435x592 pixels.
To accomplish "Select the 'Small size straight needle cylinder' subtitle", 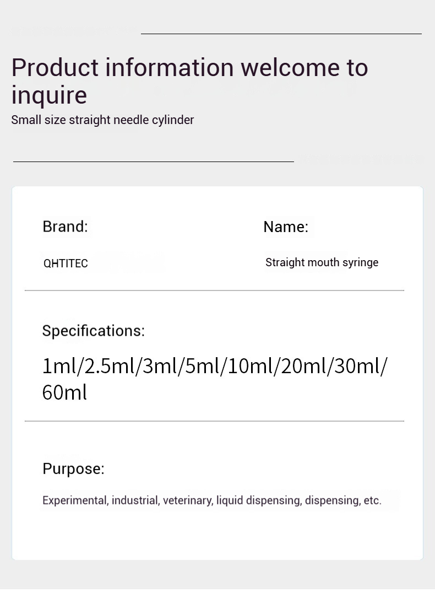I will (x=102, y=120).
